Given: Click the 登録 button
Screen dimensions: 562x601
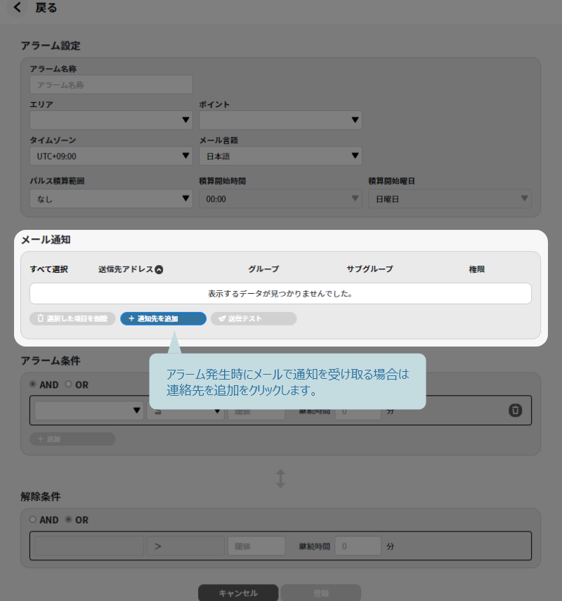Looking at the screenshot, I should (x=320, y=593).
